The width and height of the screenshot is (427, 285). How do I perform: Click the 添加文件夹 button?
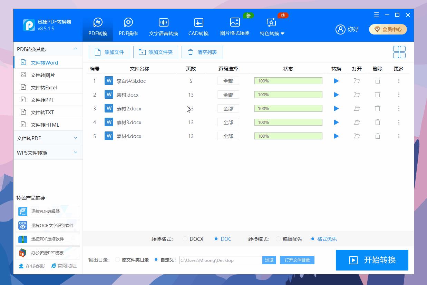(156, 52)
